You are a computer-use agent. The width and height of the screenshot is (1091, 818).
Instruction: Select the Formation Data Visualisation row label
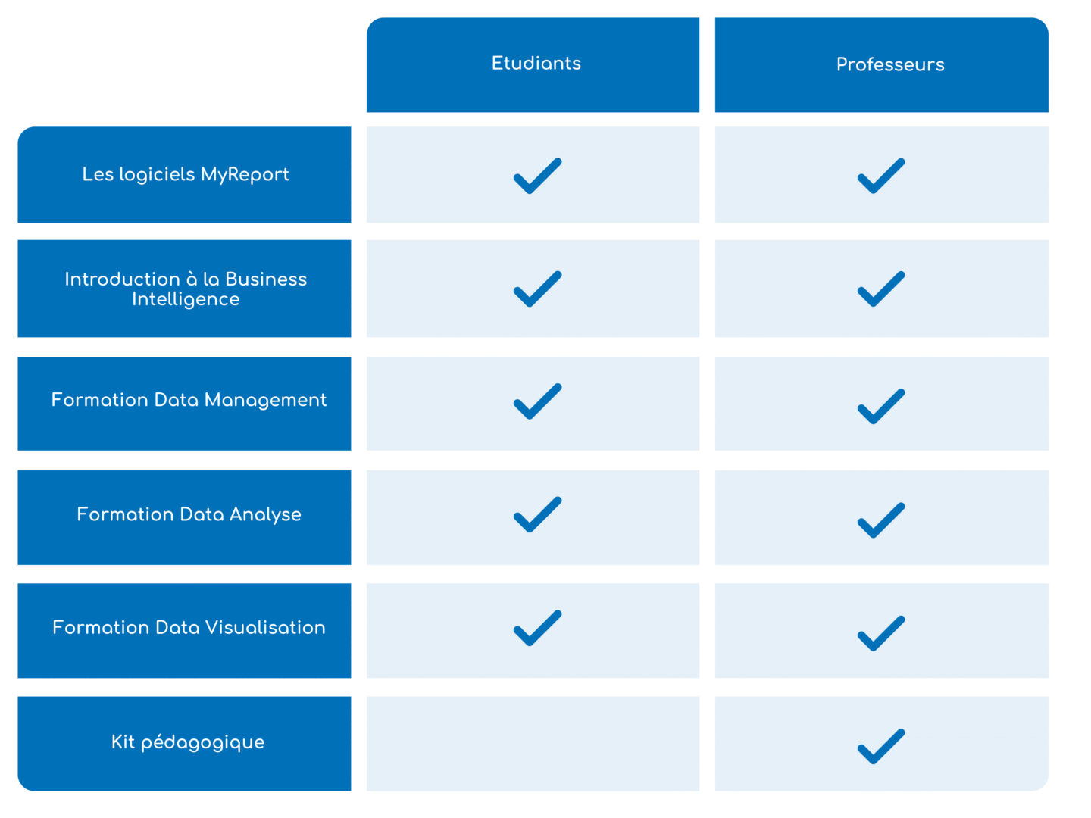coord(184,631)
